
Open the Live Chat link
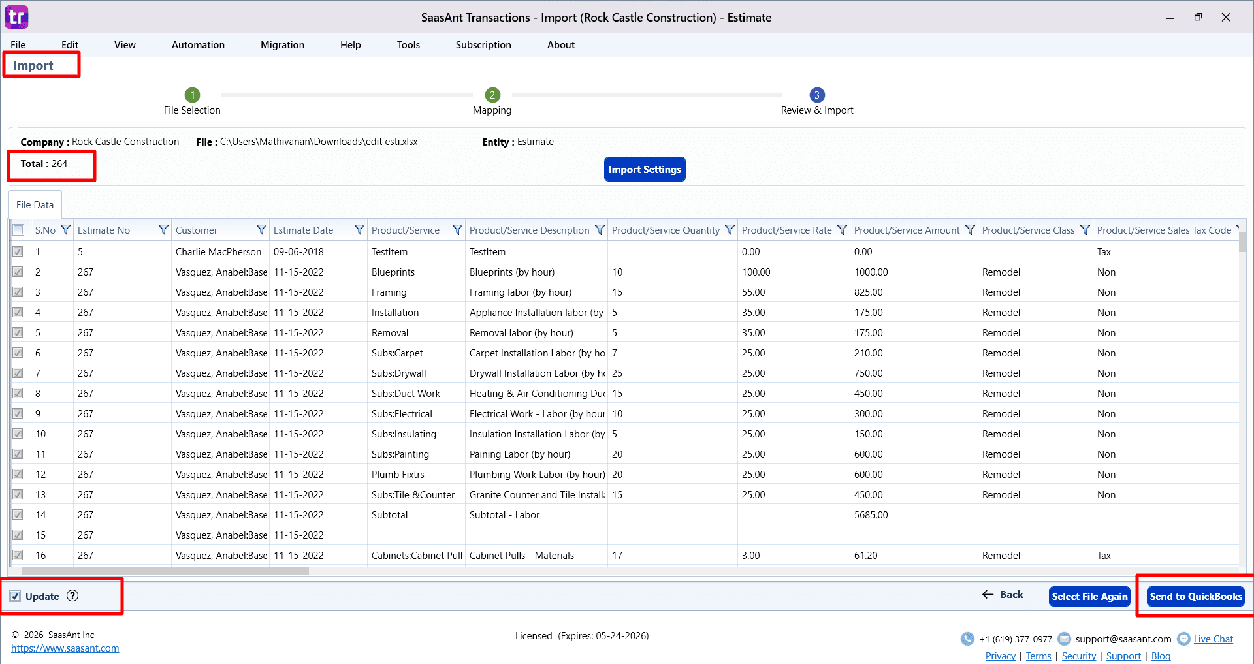click(1214, 639)
